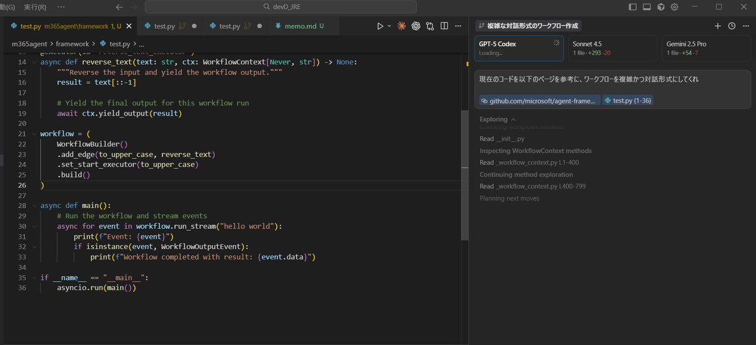Viewport: 756px width, 345px height.
Task: Open the chat panel more options ellipsis
Action: coord(745,26)
